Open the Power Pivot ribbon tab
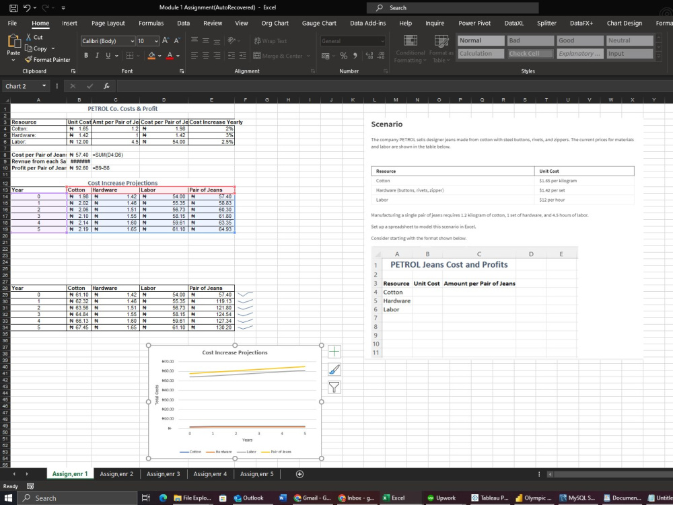This screenshot has width=673, height=505. click(474, 23)
